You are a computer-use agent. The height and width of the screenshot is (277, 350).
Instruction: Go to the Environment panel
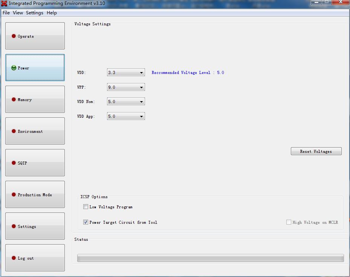[x=35, y=131]
